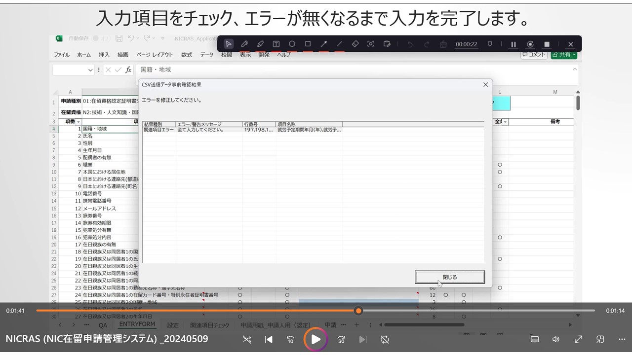Close the recorder annotation toolbar

click(570, 44)
